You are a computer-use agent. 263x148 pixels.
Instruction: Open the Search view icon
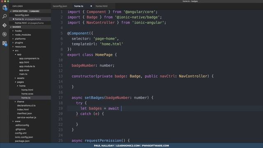click(x=5, y=16)
